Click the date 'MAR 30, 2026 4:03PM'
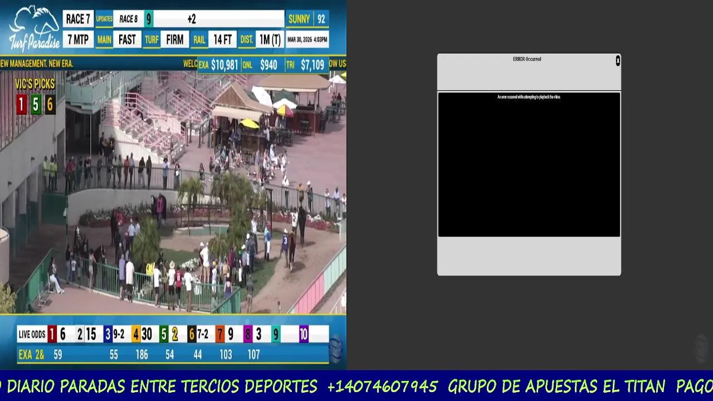Screen dimensions: 713x401 pos(307,40)
